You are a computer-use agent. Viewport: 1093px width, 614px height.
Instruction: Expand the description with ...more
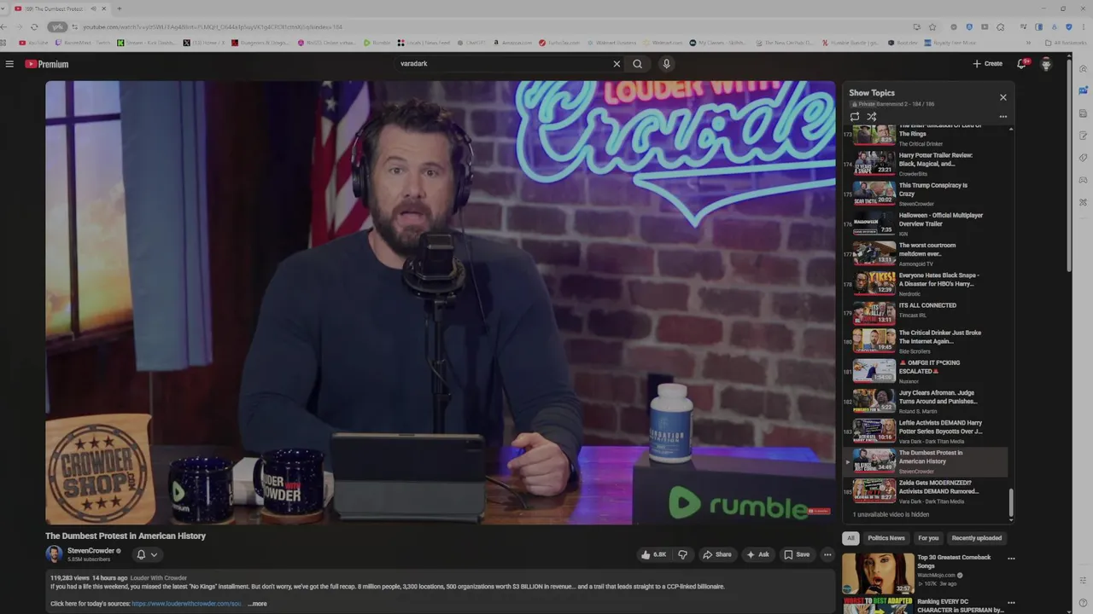257,604
